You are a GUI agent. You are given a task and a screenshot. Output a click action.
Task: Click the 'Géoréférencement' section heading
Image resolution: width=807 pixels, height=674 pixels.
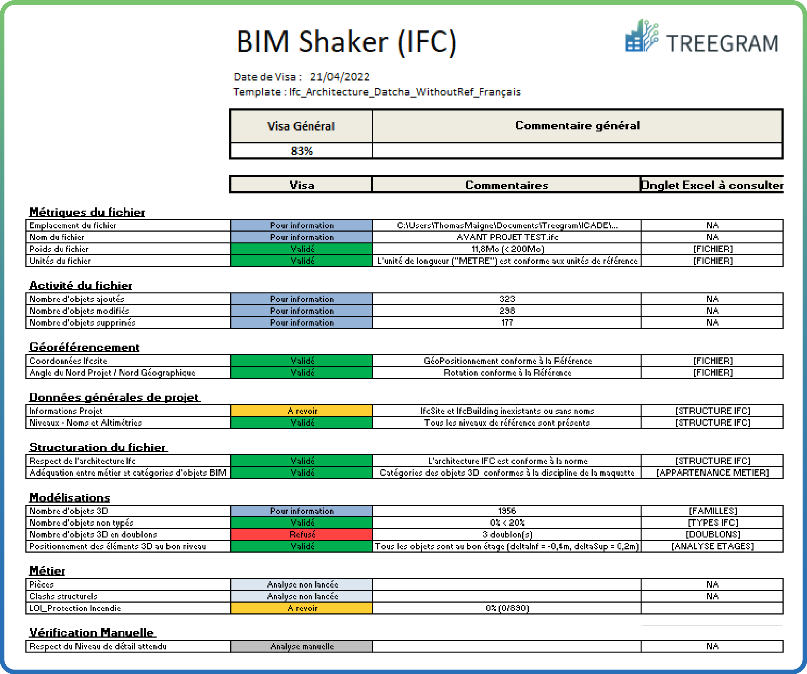point(84,347)
